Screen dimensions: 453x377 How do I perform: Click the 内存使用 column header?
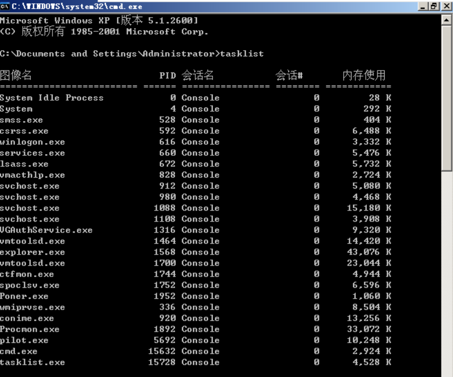(x=364, y=75)
